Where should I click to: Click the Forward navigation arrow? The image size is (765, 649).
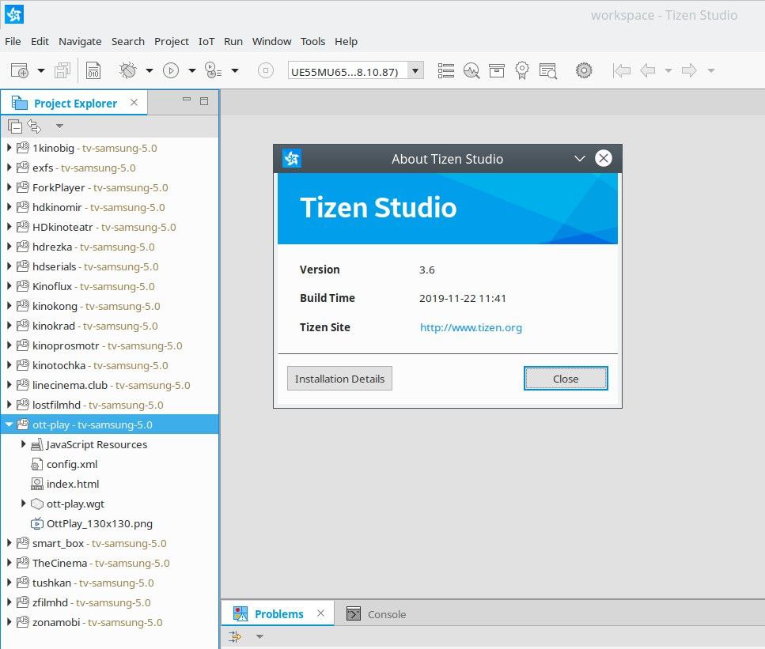pos(689,70)
